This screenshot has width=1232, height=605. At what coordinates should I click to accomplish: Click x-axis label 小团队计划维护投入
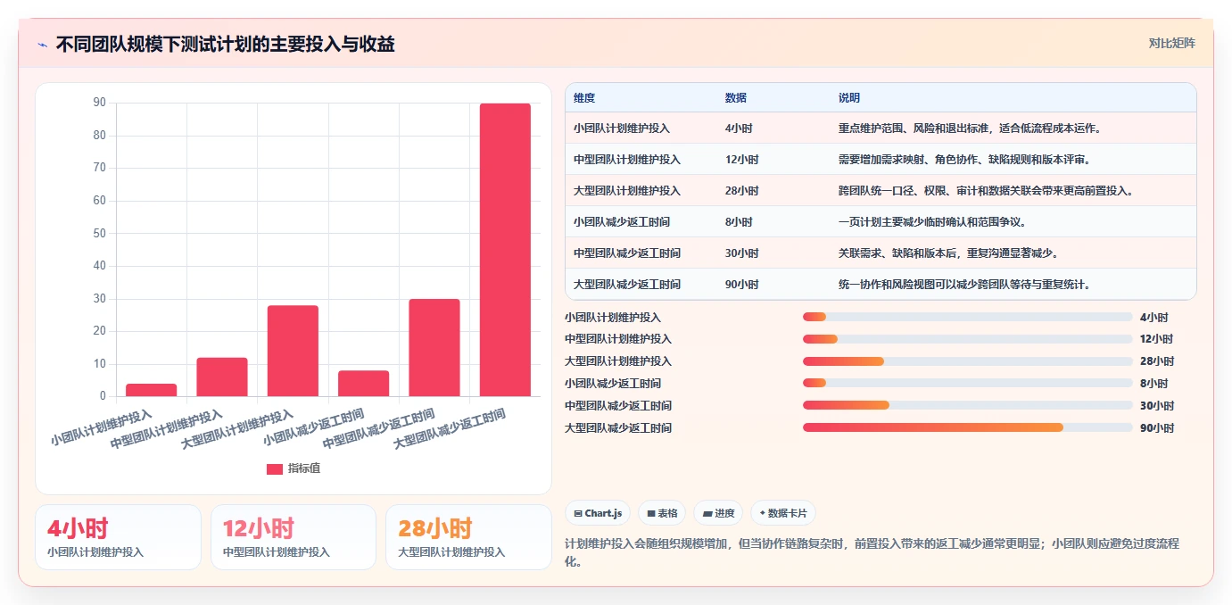[x=101, y=428]
